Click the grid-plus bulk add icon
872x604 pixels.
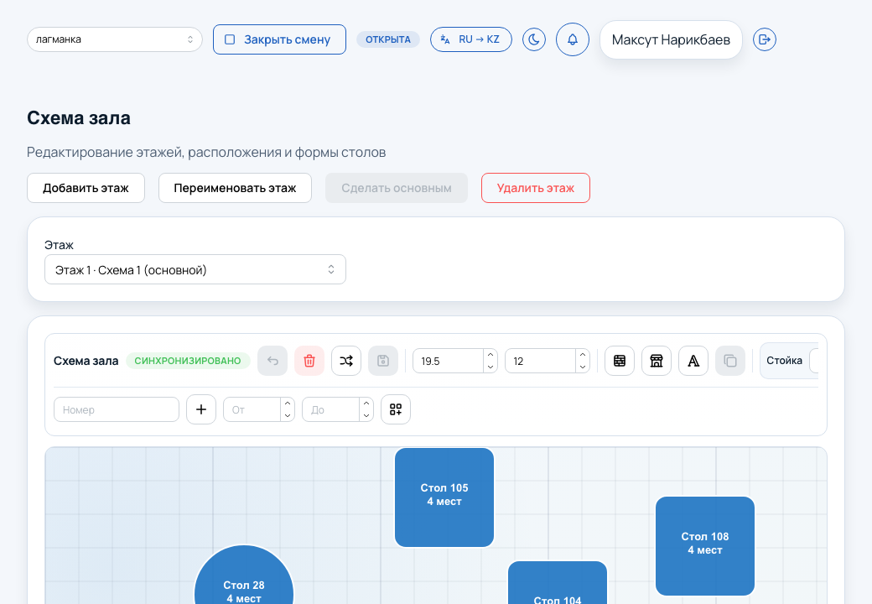click(396, 409)
